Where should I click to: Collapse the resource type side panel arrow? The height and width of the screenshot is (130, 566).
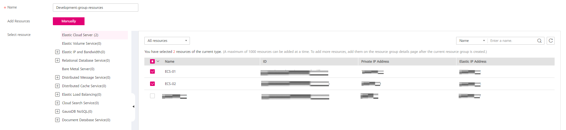pyautogui.click(x=133, y=106)
